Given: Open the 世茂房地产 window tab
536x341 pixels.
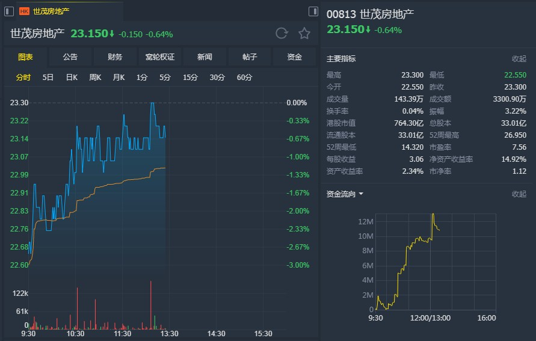Looking at the screenshot, I should (x=51, y=11).
